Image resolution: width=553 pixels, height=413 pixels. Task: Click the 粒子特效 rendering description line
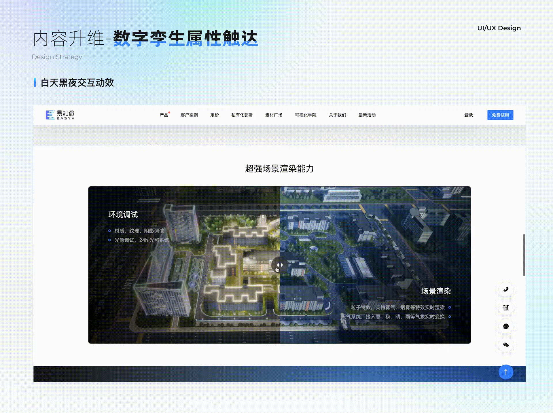pos(398,308)
